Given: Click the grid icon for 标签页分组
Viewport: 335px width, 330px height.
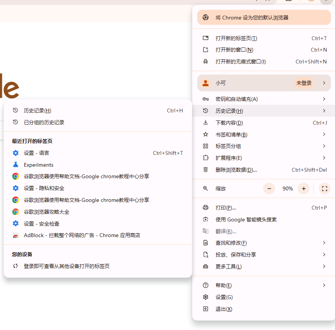Looking at the screenshot, I should (x=205, y=146).
